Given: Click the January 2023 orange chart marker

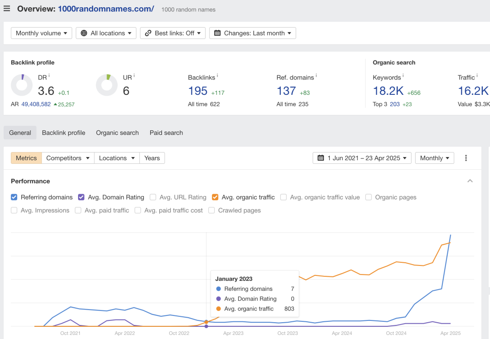Looking at the screenshot, I should pyautogui.click(x=206, y=322).
